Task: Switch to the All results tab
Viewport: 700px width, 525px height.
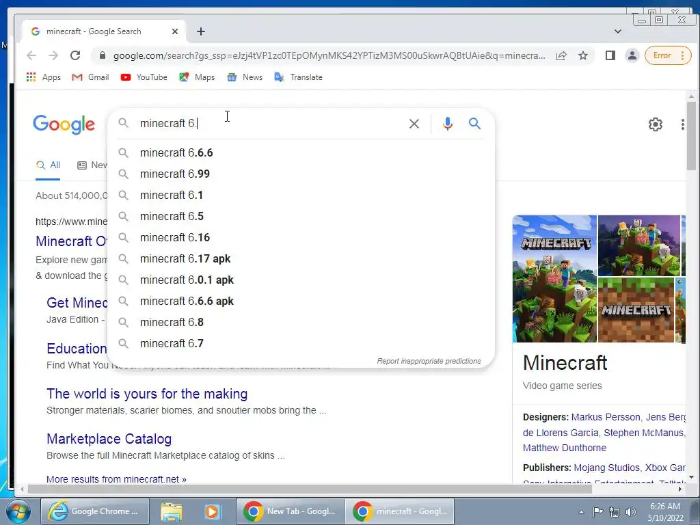Action: tap(48, 165)
